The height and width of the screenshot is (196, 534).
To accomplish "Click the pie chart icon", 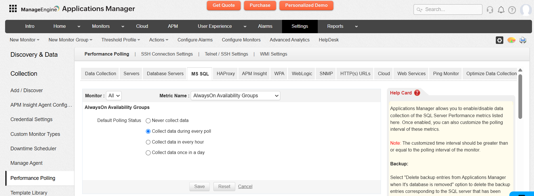I will coord(511,40).
